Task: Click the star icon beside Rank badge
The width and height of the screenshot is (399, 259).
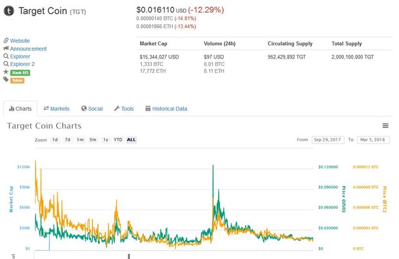Action: pyautogui.click(x=6, y=72)
